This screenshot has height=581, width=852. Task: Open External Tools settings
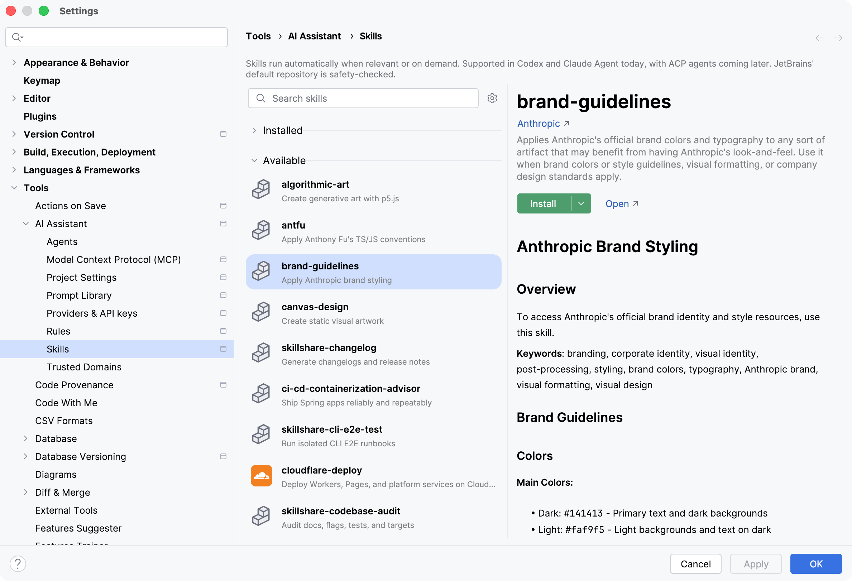point(66,510)
